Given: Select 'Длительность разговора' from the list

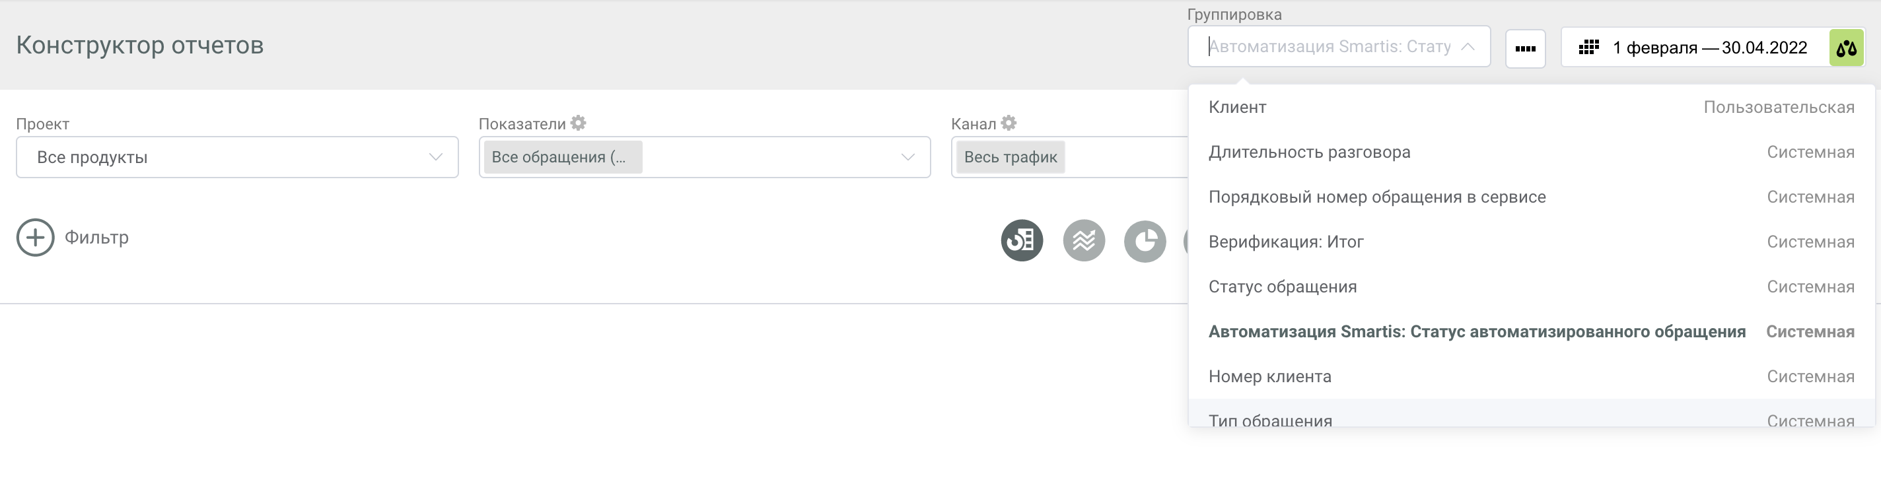Looking at the screenshot, I should click(1309, 152).
